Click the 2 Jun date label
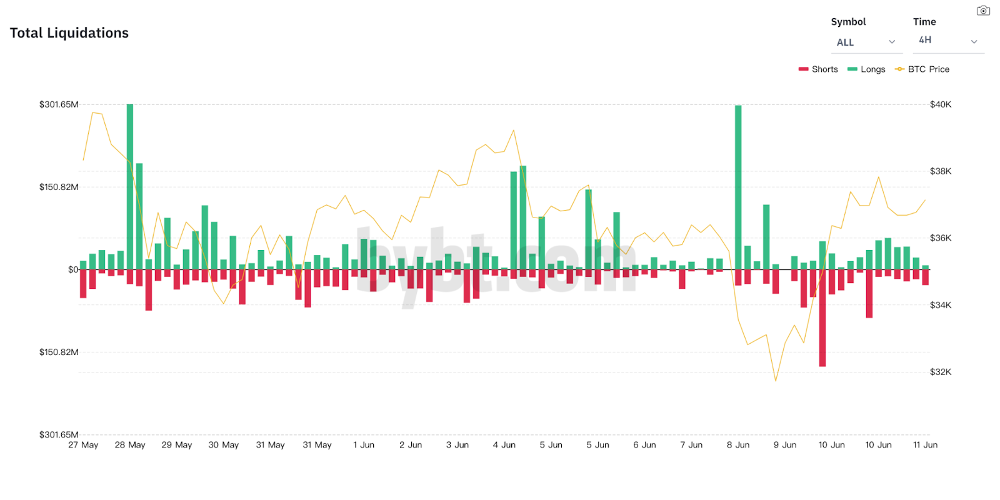Viewport: 1000px width, 500px height. pyautogui.click(x=411, y=445)
